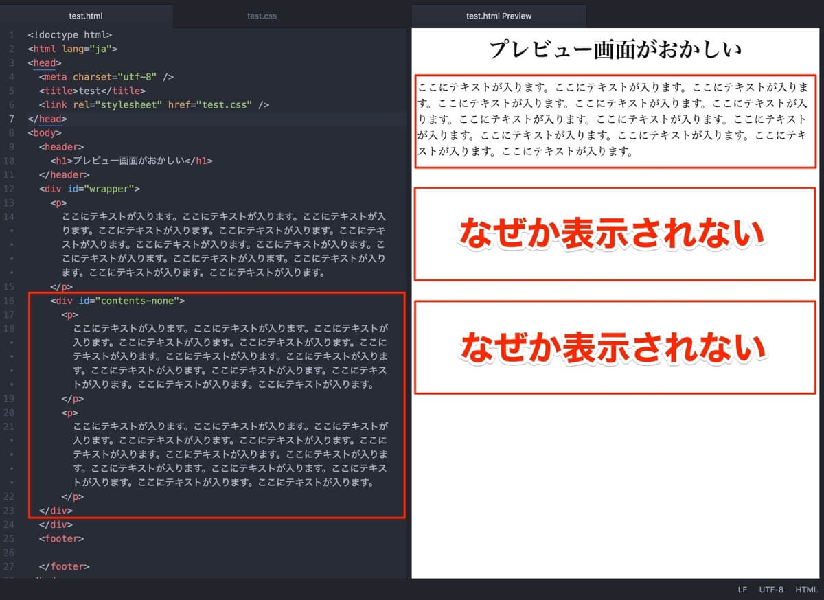Click line number 1 in the gutter
The image size is (824, 600).
pos(11,34)
